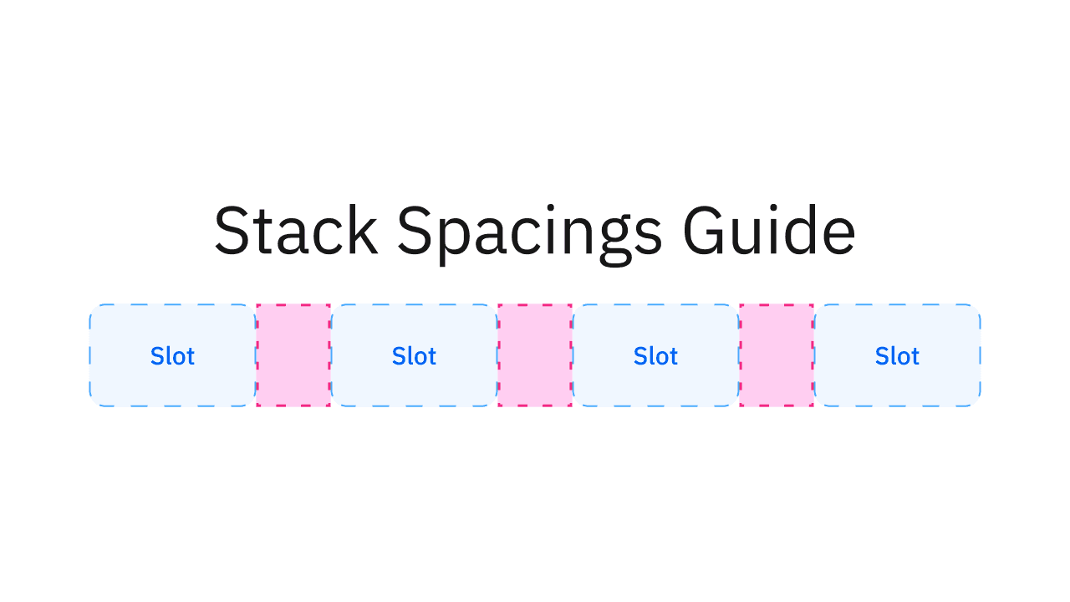Image resolution: width=1070 pixels, height=602 pixels.
Task: Click the 'Slot' text in the leftmost box
Action: pyautogui.click(x=172, y=356)
